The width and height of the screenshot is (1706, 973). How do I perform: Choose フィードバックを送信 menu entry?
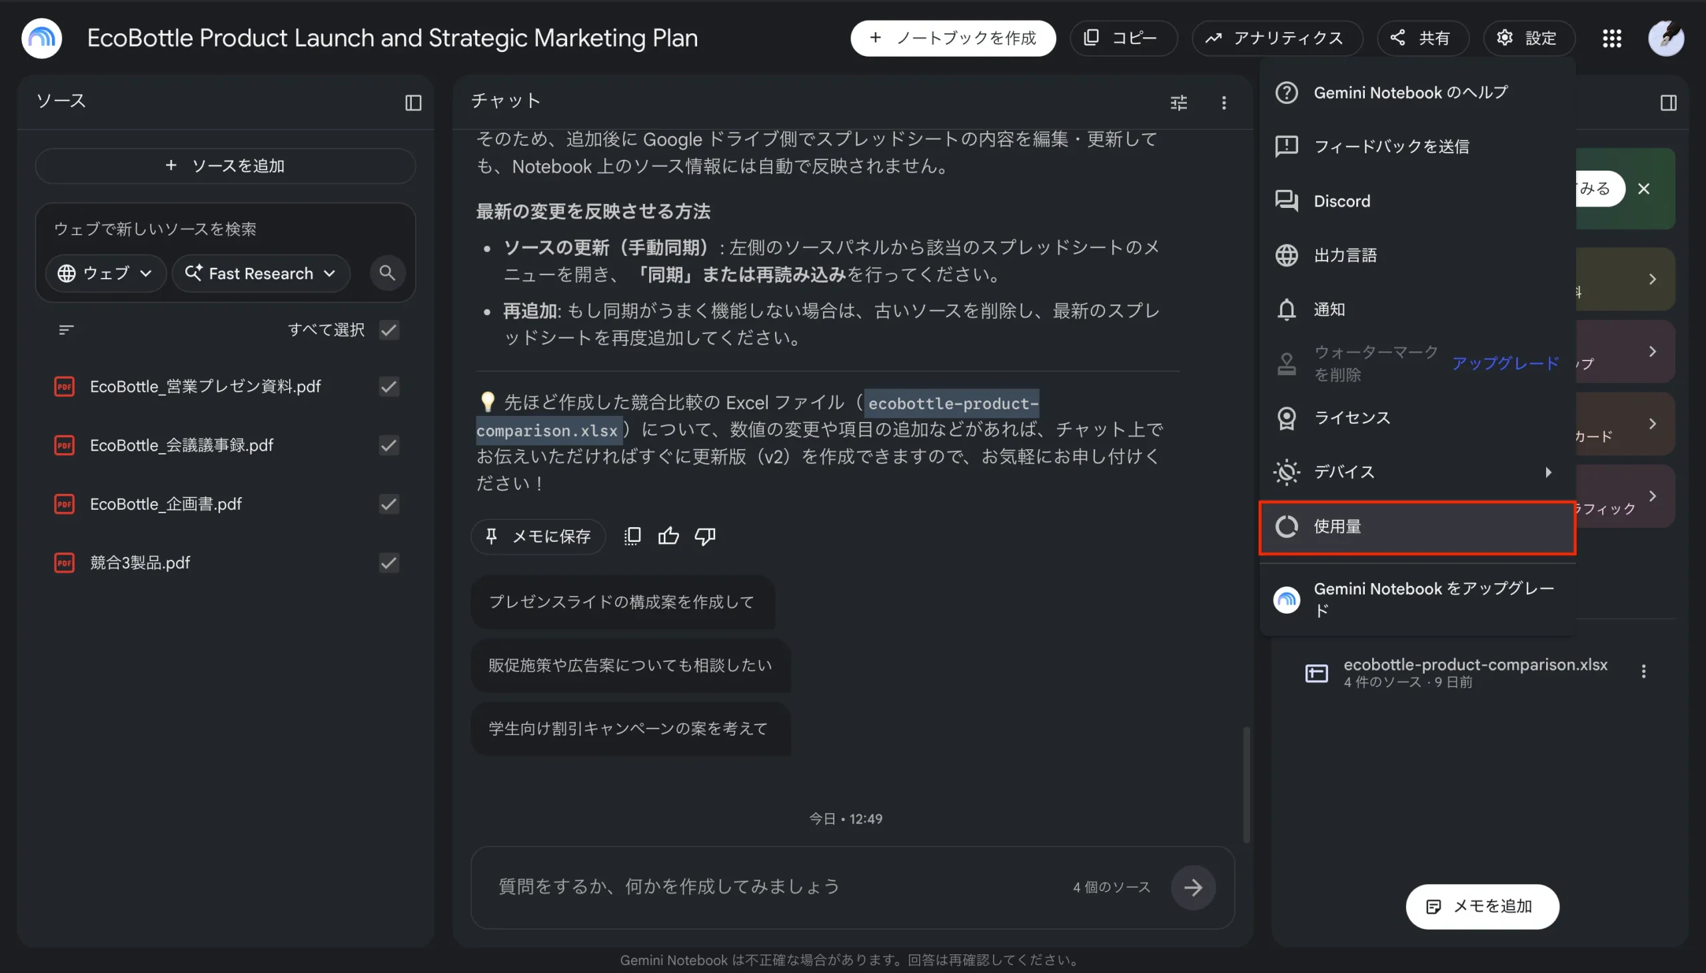(1417, 147)
